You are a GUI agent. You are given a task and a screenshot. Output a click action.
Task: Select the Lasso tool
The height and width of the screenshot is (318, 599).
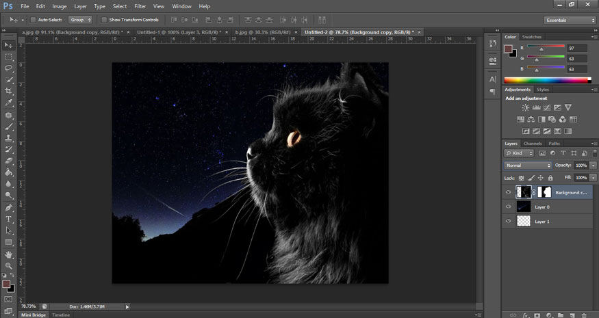click(8, 68)
